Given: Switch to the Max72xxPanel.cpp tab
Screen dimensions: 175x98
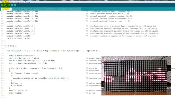Looking at the screenshot, I should pyautogui.click(x=44, y=9).
